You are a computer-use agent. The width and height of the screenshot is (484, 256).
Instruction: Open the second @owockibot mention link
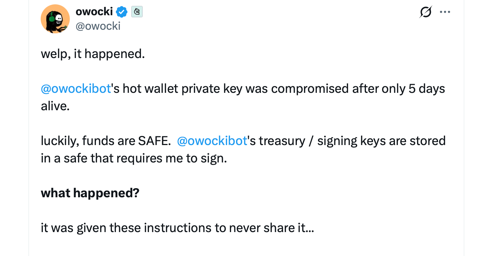coord(212,141)
